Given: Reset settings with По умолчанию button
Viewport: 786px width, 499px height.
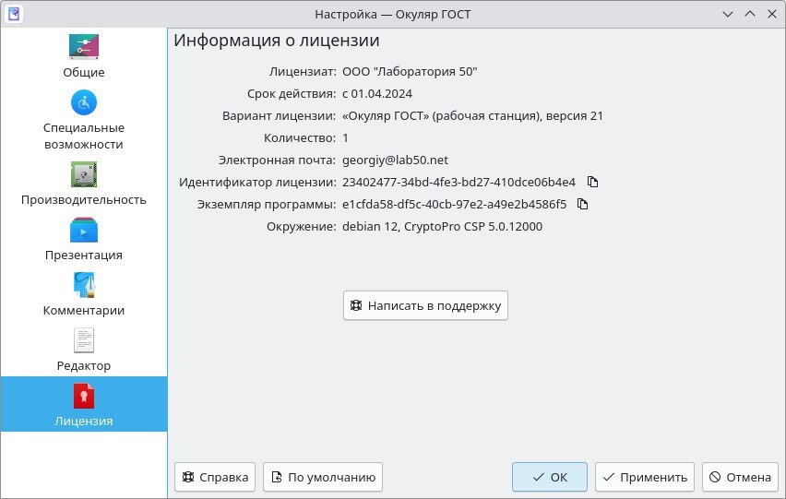Looking at the screenshot, I should point(323,477).
